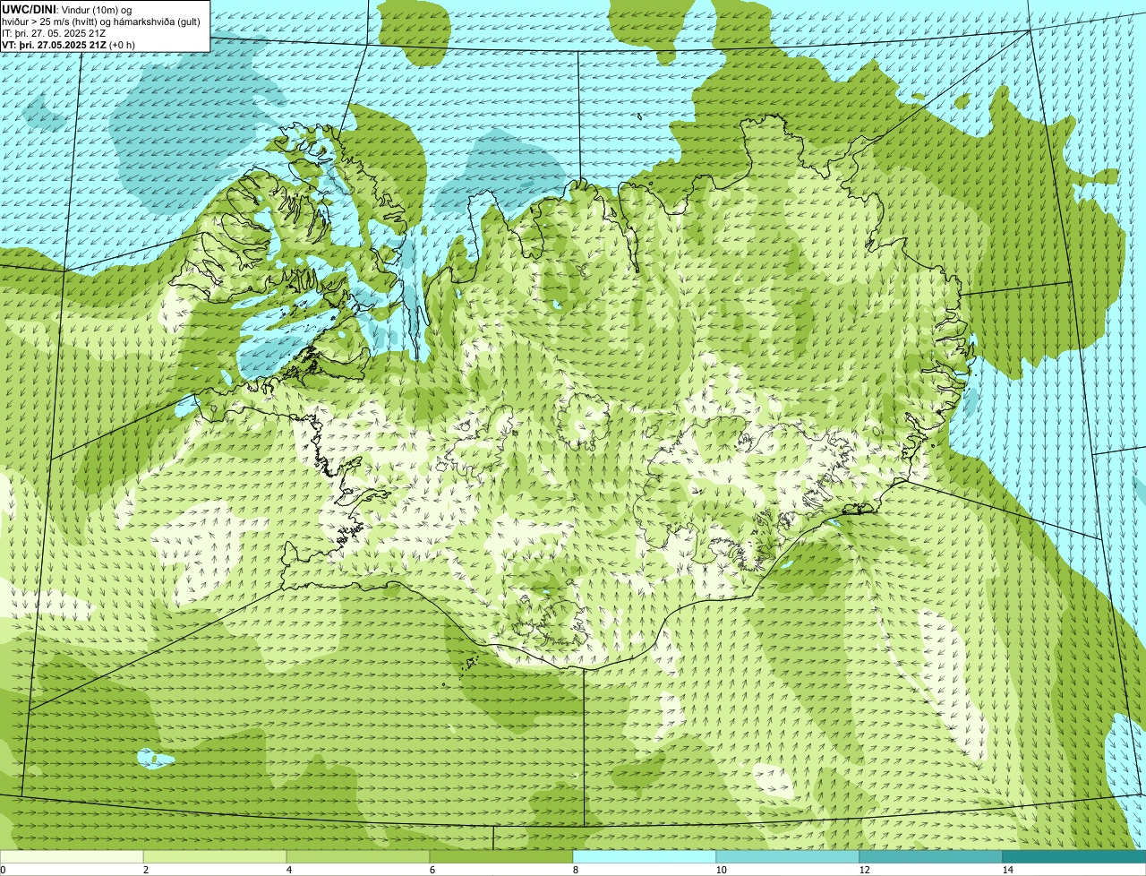The image size is (1146, 876).
Task: Click the "VT: þri. 27.05.2025 21Z (+0 h)" line
Action: (69, 45)
